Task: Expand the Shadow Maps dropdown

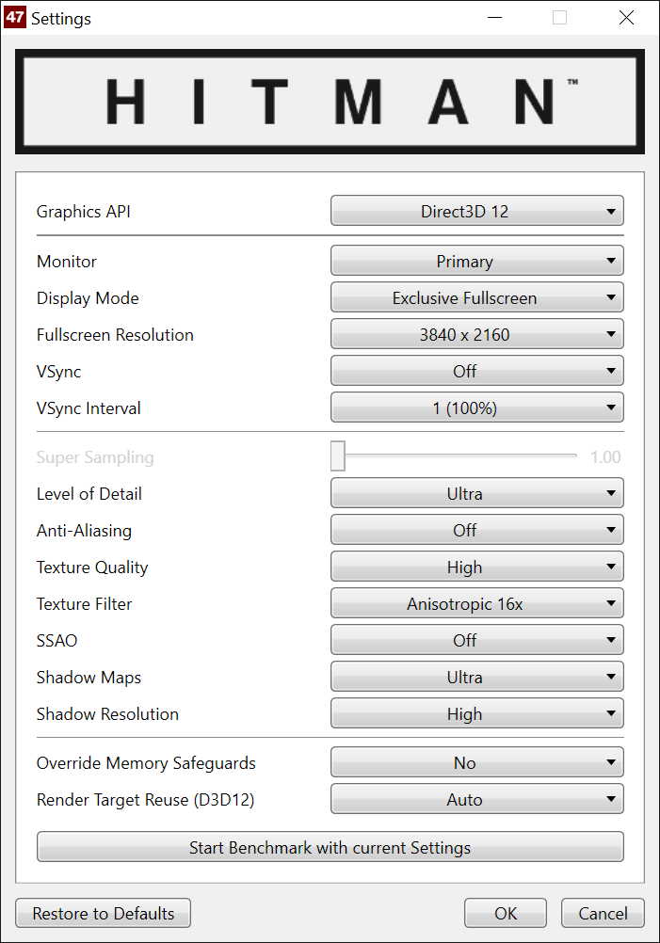Action: [x=476, y=678]
